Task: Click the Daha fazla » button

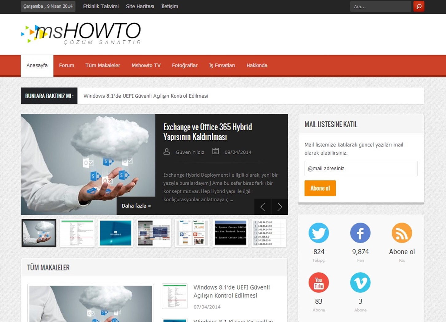Action: point(136,206)
